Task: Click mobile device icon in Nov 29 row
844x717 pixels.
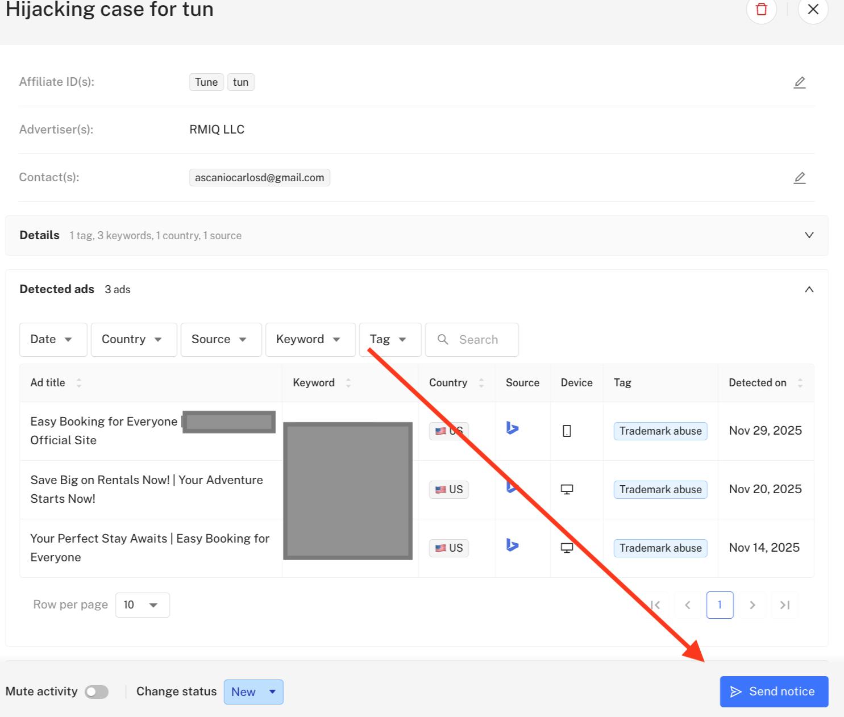Action: click(x=567, y=431)
